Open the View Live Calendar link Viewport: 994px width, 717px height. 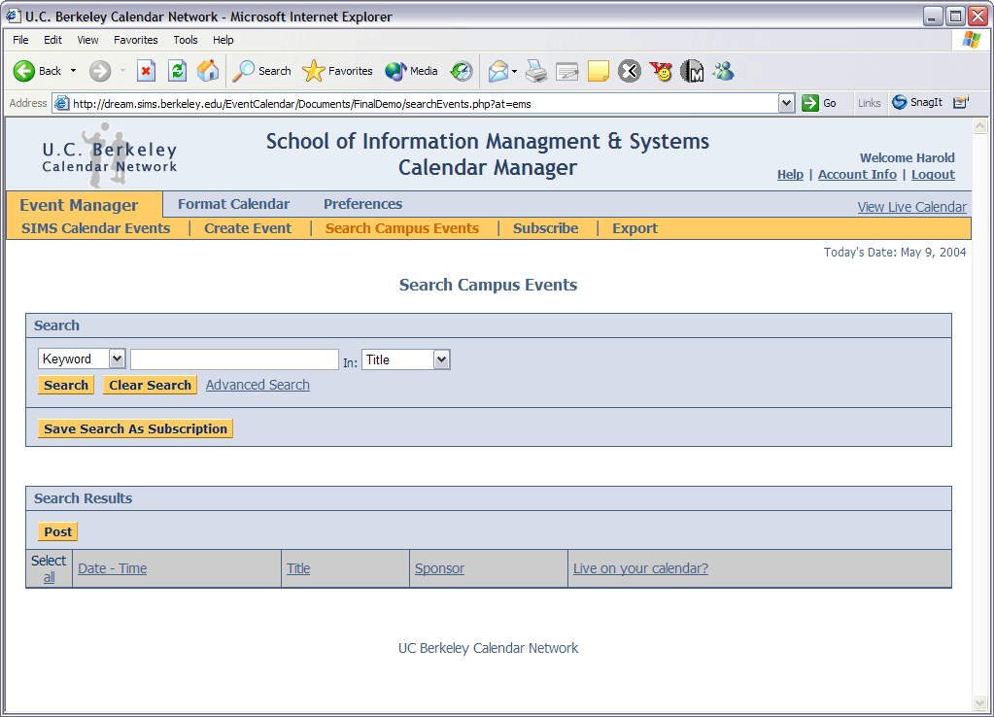pyautogui.click(x=911, y=207)
